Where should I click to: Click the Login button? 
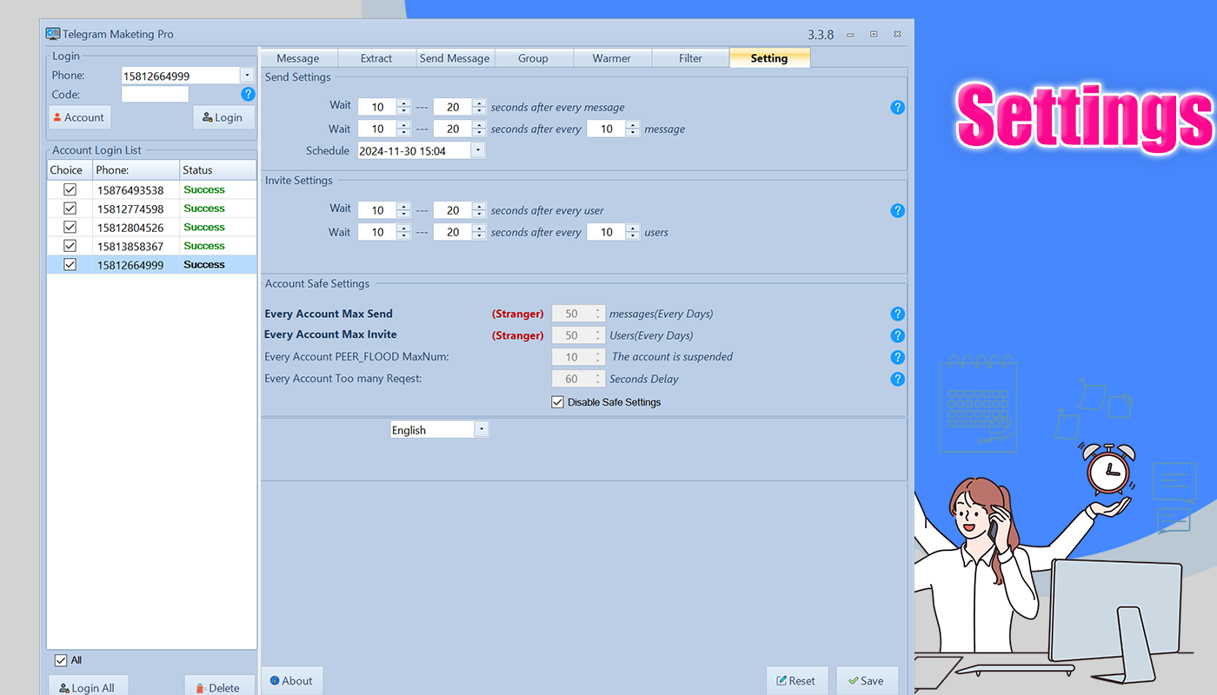(223, 117)
